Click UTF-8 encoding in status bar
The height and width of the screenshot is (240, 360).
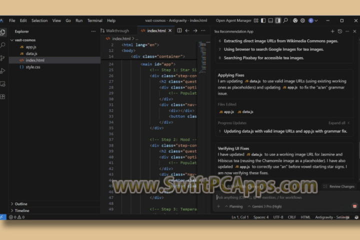278,217
